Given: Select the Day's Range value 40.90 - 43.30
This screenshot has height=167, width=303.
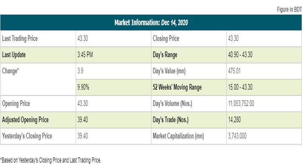Looking at the screenshot, I should click(242, 55).
